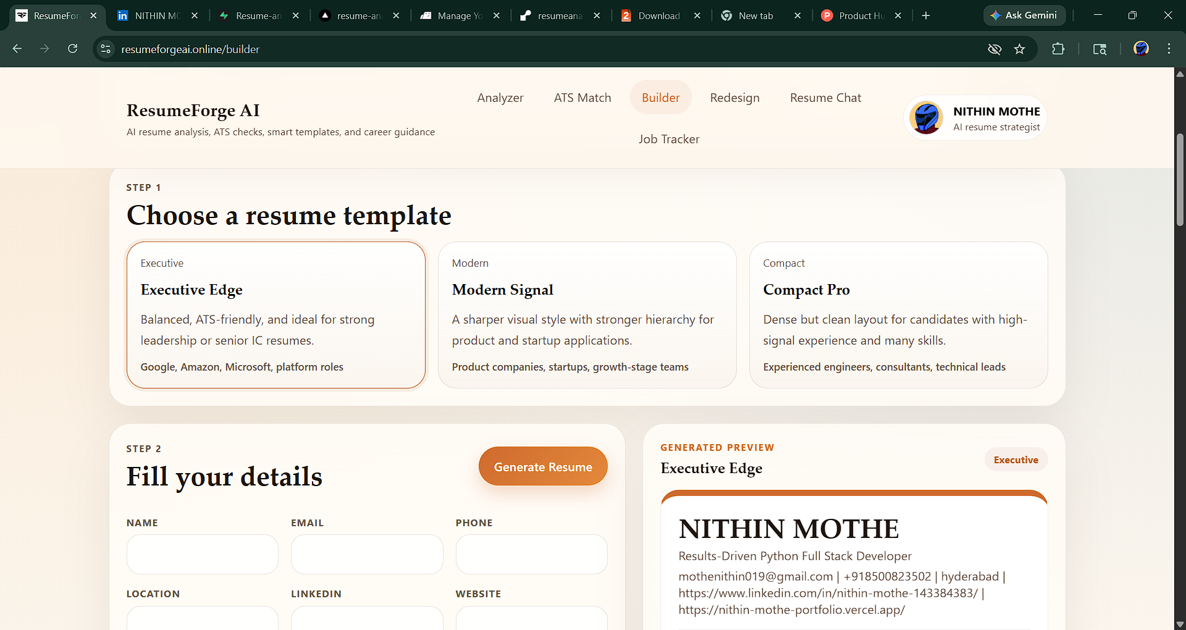Screen dimensions: 1186x630
Task: Open the Chrome profile avatar icon
Action: point(1142,49)
